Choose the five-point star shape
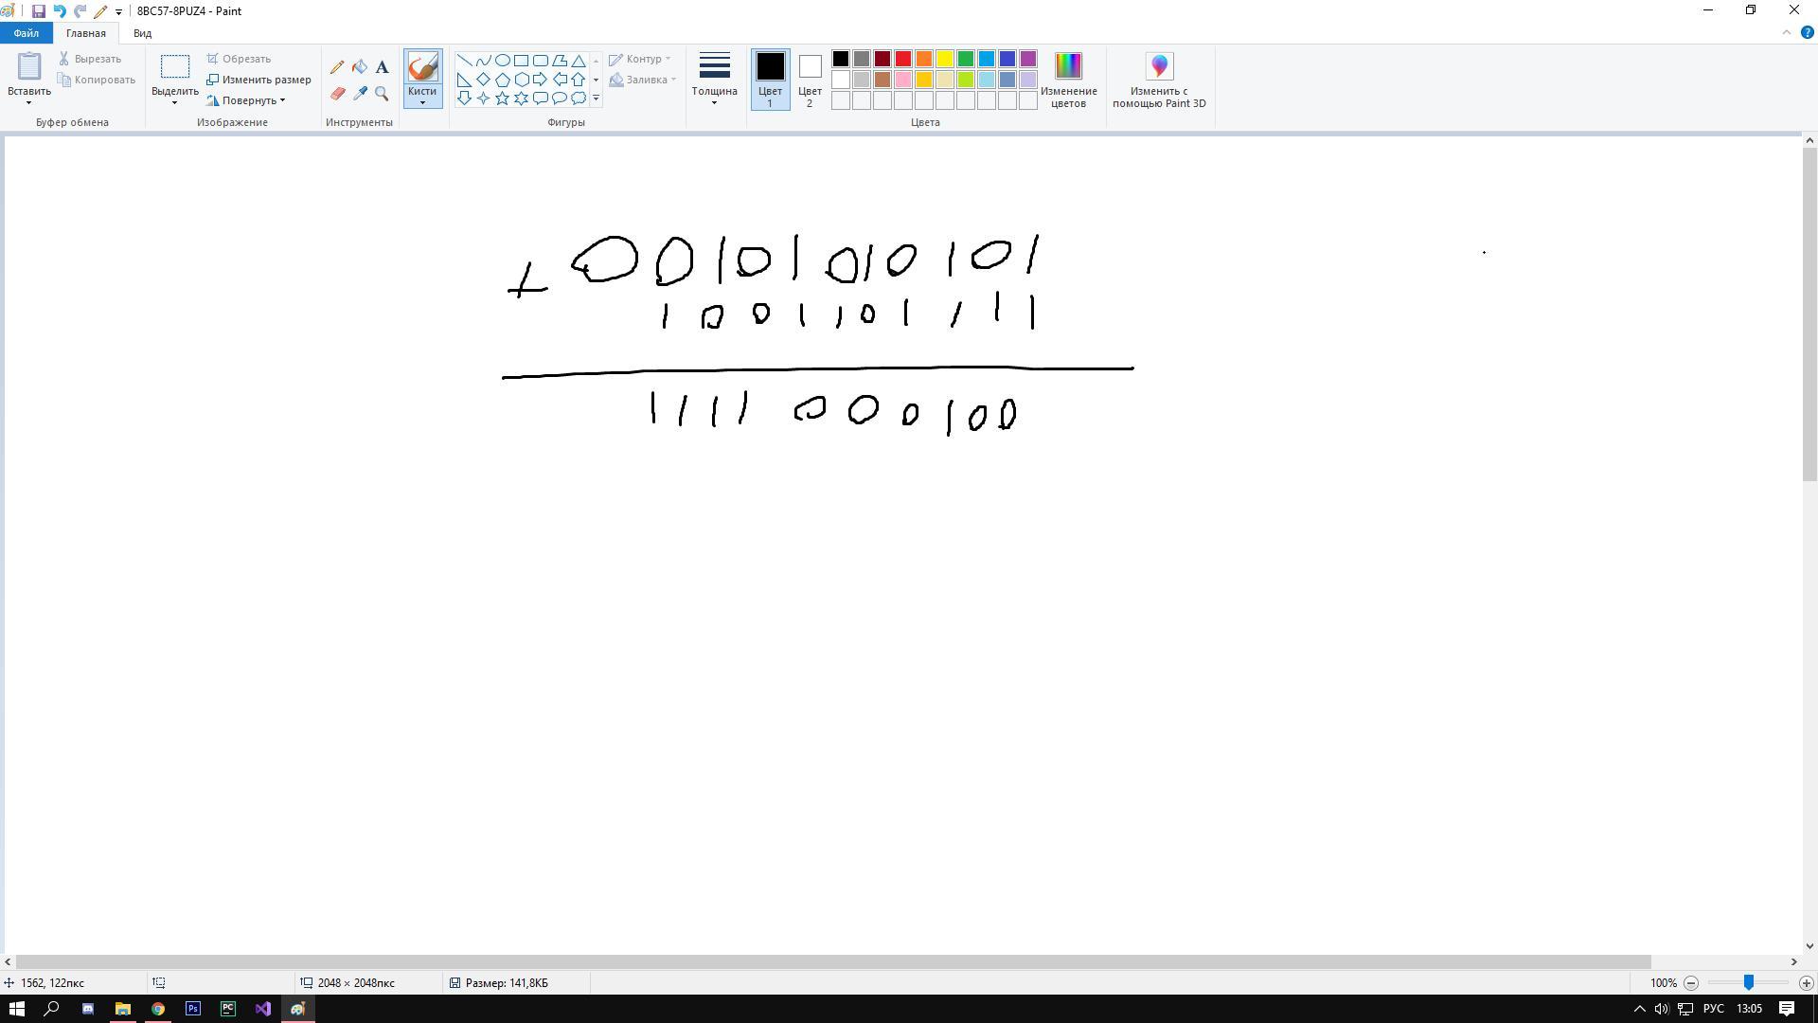This screenshot has height=1023, width=1818. pos(502,98)
